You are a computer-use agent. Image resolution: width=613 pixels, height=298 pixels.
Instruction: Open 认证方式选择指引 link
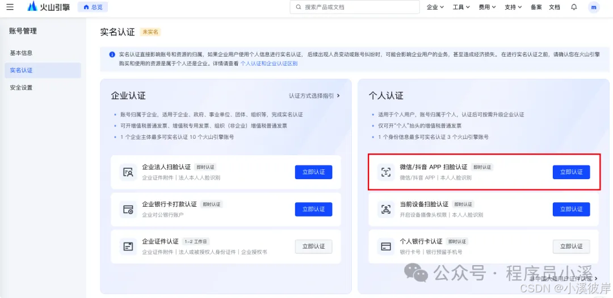[314, 96]
